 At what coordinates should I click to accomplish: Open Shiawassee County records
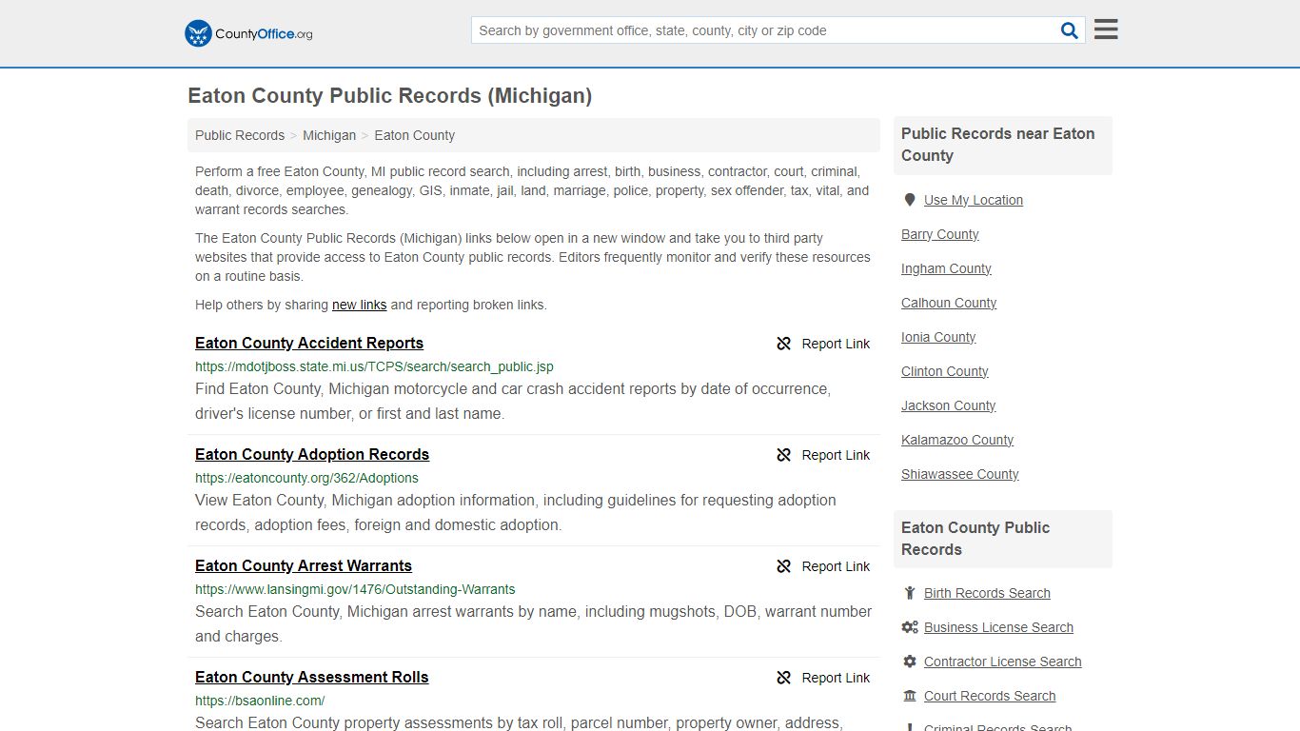tap(960, 474)
